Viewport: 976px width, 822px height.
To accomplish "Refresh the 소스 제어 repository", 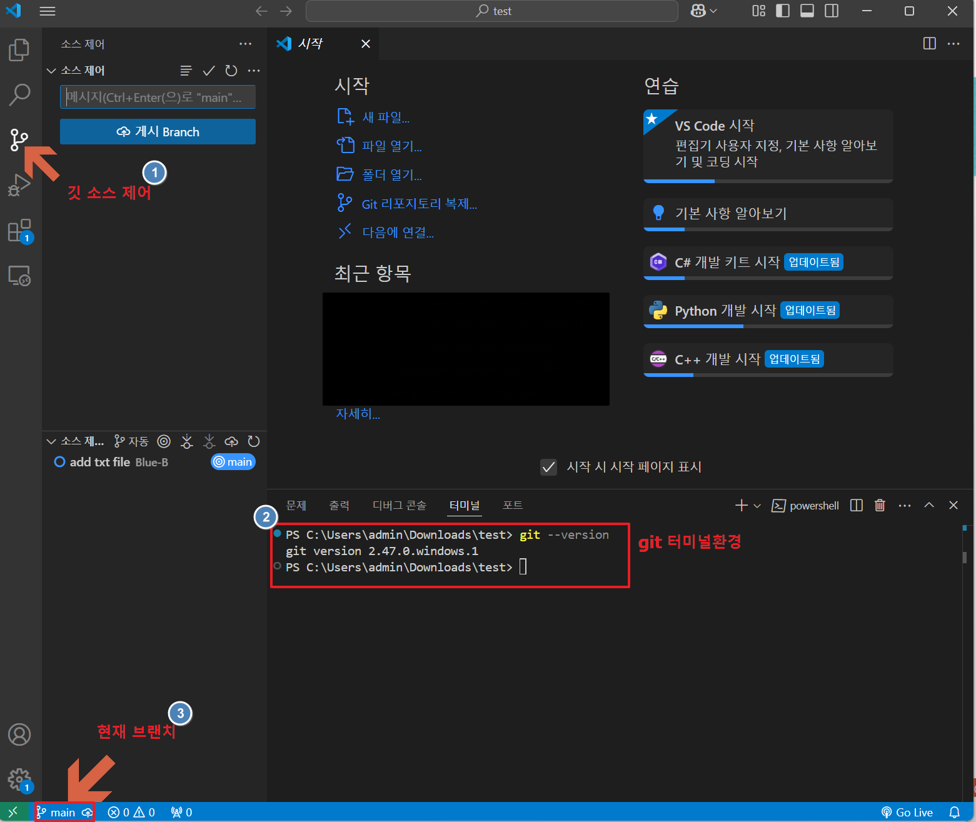I will coord(231,71).
